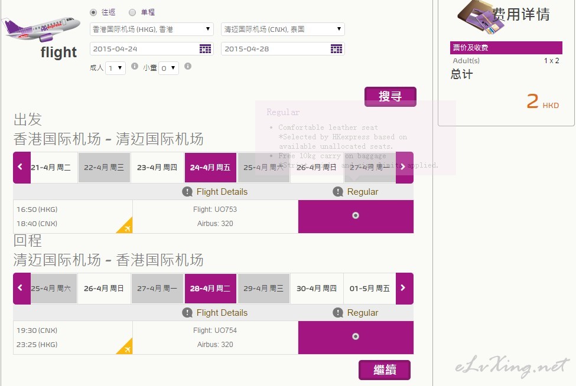
Task: Open the departure airport dropdown 香港国际机场 (HKG)
Action: pos(152,30)
